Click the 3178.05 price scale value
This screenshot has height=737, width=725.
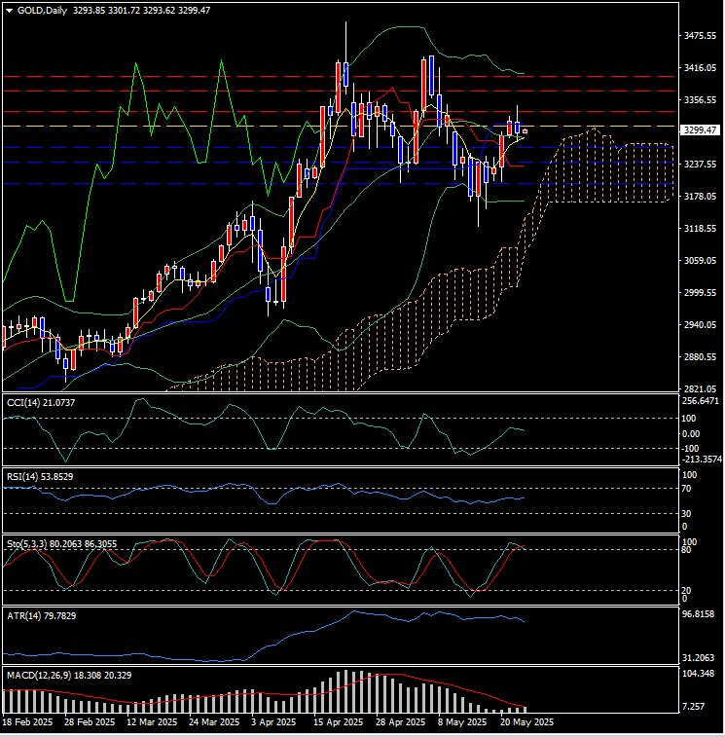click(x=700, y=197)
